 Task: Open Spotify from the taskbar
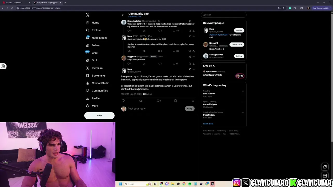(x=190, y=184)
